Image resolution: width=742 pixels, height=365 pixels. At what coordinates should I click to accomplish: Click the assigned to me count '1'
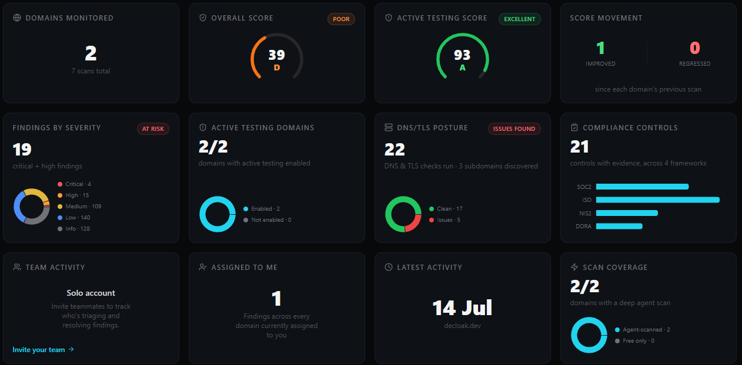pyautogui.click(x=277, y=299)
